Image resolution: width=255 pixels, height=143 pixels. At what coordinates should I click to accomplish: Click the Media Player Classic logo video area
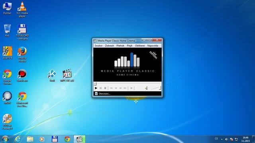(x=127, y=64)
